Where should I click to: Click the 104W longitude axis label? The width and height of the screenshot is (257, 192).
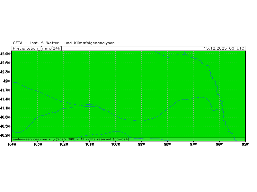(12, 144)
